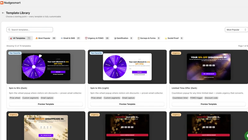Screen dimensions: 248x140
Task: Click the Search templates input field
Action: click(30, 30)
